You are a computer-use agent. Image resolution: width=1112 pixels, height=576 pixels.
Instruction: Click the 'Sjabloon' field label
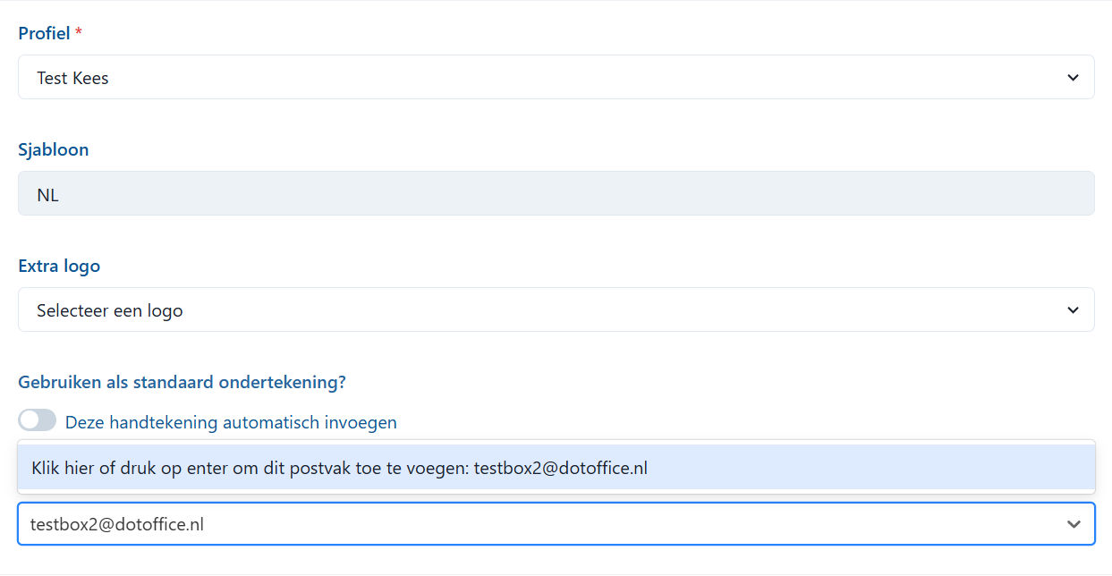pos(54,150)
